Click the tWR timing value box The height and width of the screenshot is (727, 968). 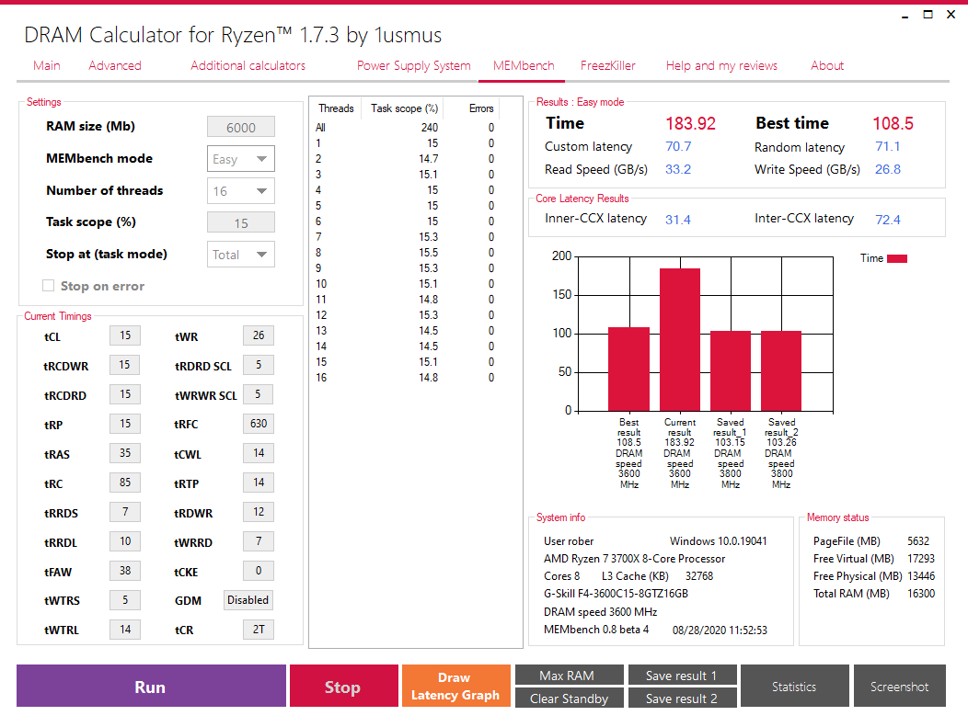click(x=258, y=335)
